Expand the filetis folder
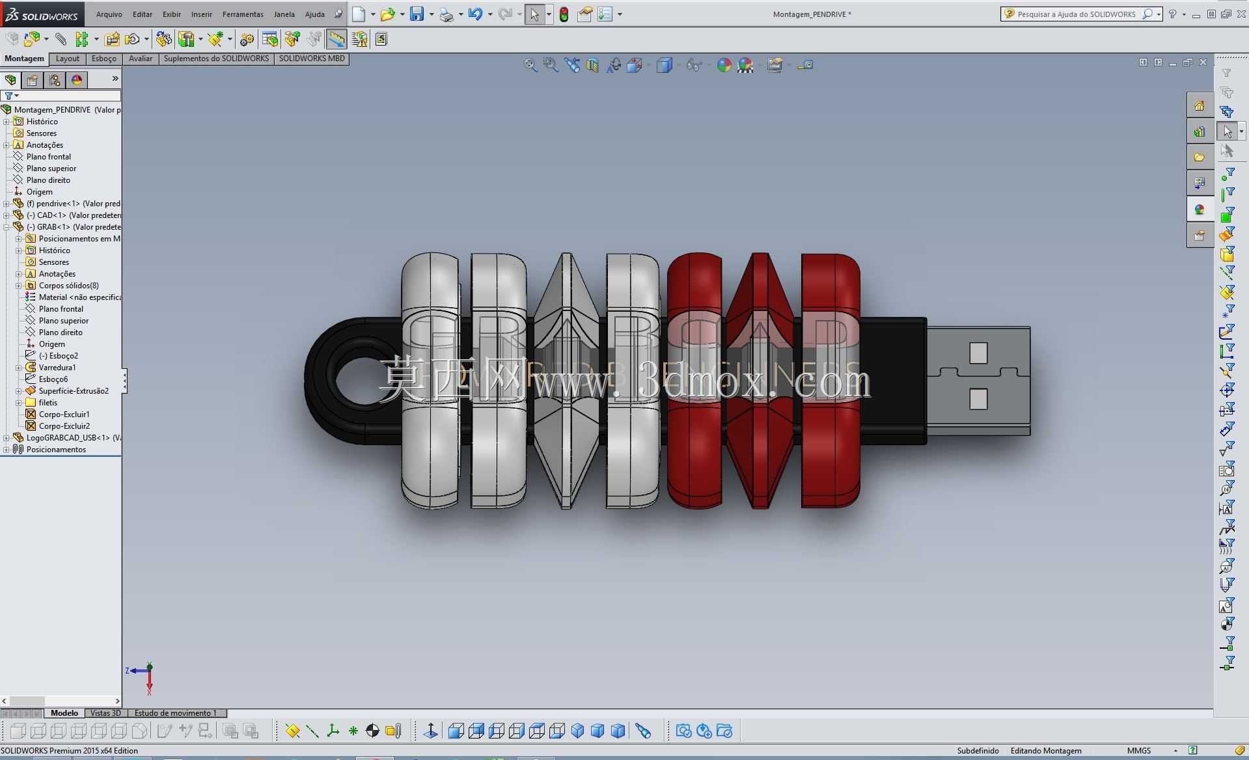 18,403
